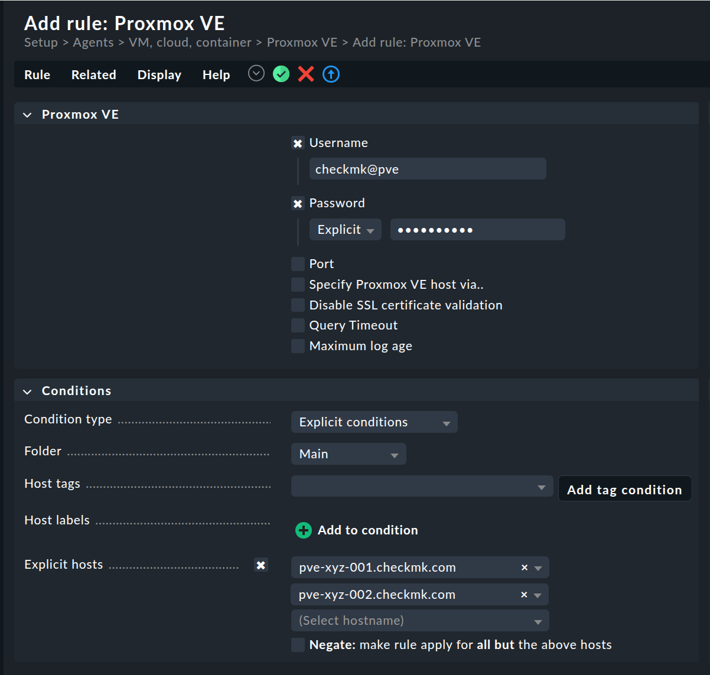710x675 pixels.
Task: Enable the Port checkbox
Action: point(298,264)
